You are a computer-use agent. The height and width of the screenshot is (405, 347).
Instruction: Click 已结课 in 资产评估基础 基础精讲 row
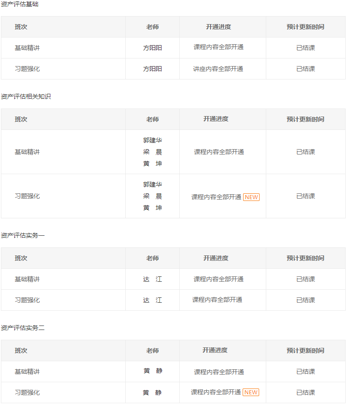[306, 48]
